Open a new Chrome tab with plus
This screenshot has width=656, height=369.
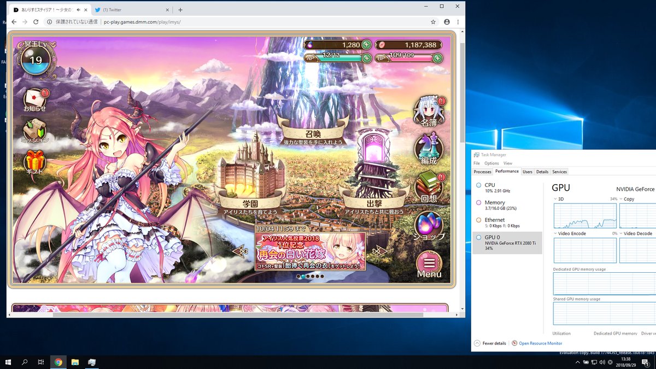(180, 10)
